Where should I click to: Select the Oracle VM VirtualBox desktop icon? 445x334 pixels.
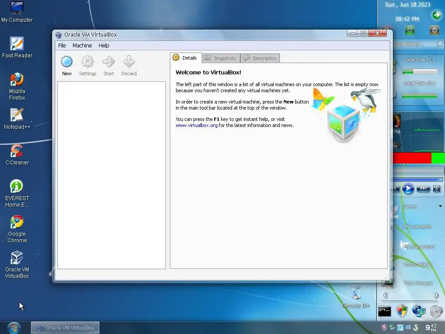(17, 265)
